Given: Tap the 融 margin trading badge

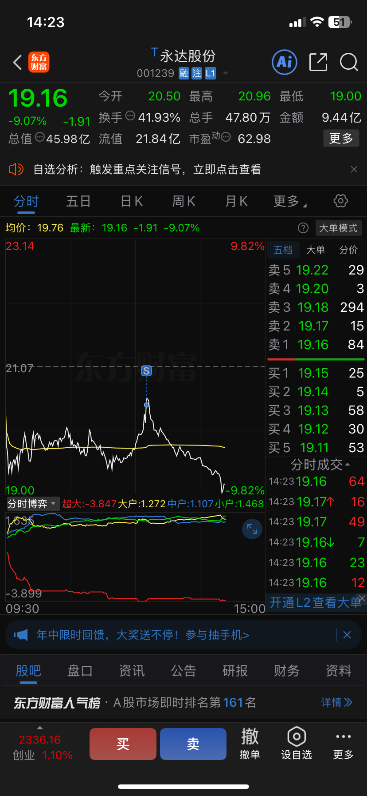Looking at the screenshot, I should pyautogui.click(x=183, y=73).
